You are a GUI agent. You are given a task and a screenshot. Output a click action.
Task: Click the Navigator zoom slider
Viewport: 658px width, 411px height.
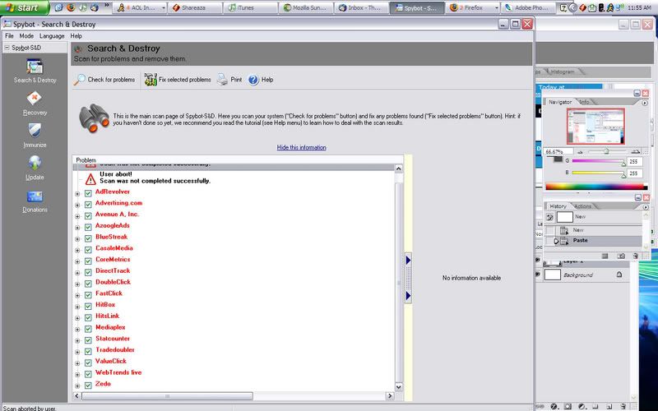tap(607, 151)
